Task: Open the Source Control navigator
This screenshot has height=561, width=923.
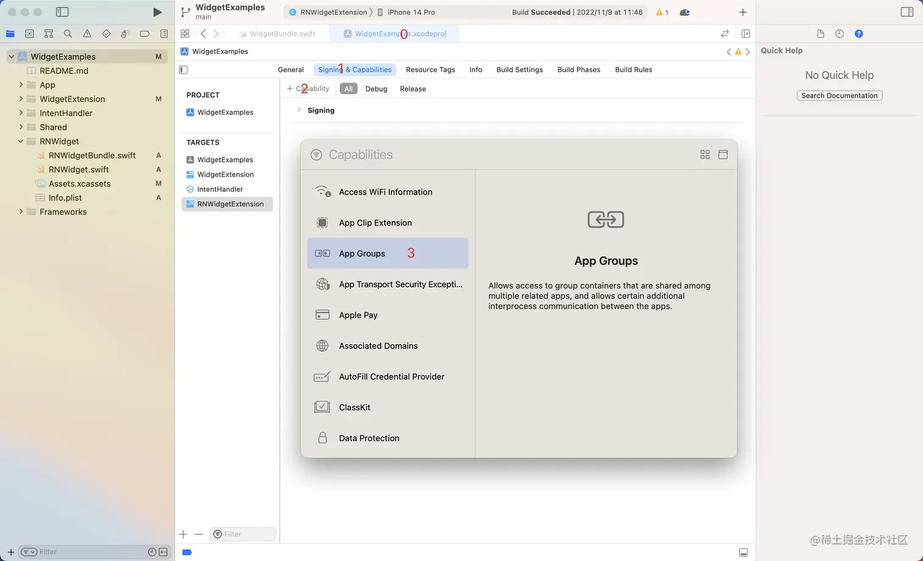Action: 29,34
